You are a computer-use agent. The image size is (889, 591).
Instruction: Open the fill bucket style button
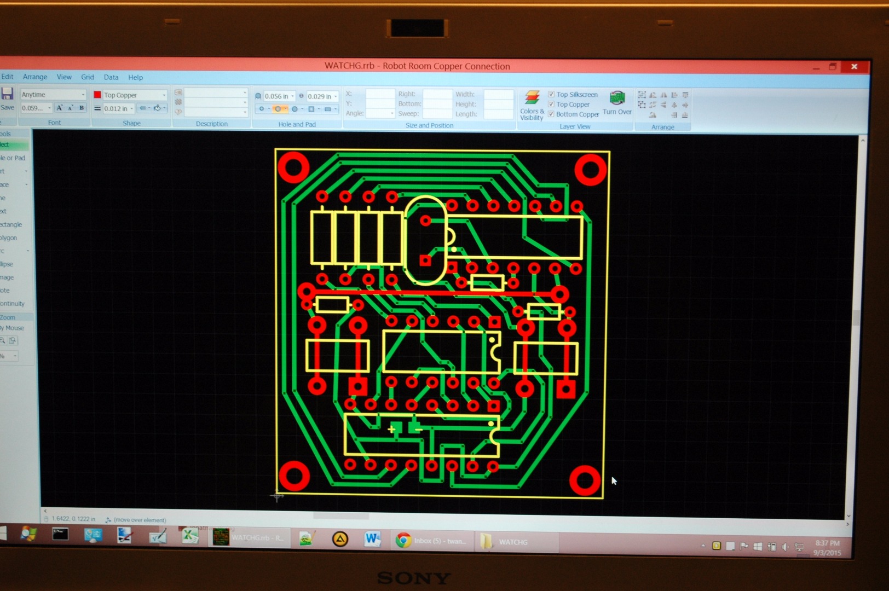(x=159, y=108)
